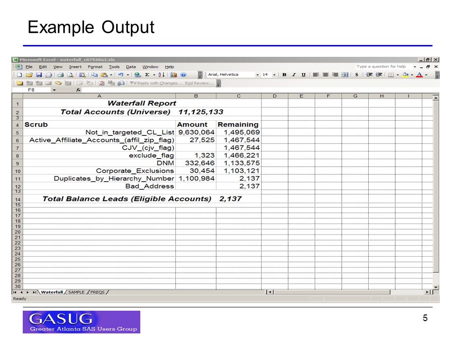The width and height of the screenshot is (455, 341).
Task: Click End Review button
Action: [199, 83]
